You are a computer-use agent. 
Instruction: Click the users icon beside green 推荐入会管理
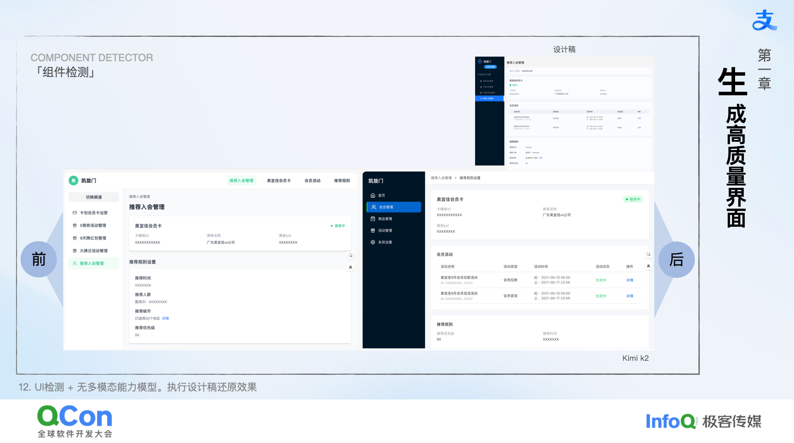coord(75,263)
